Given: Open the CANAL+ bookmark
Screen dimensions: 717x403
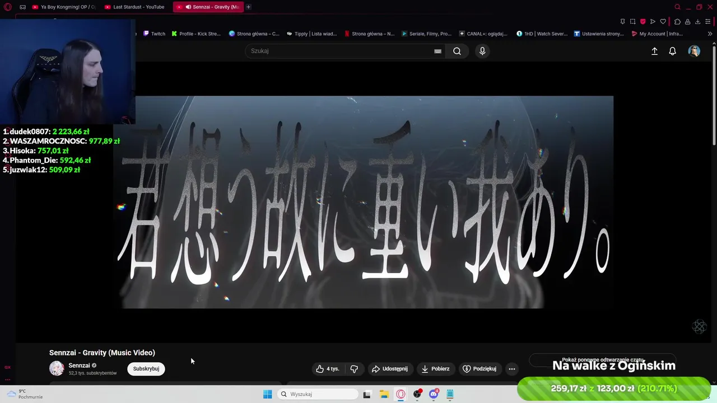Looking at the screenshot, I should point(483,34).
